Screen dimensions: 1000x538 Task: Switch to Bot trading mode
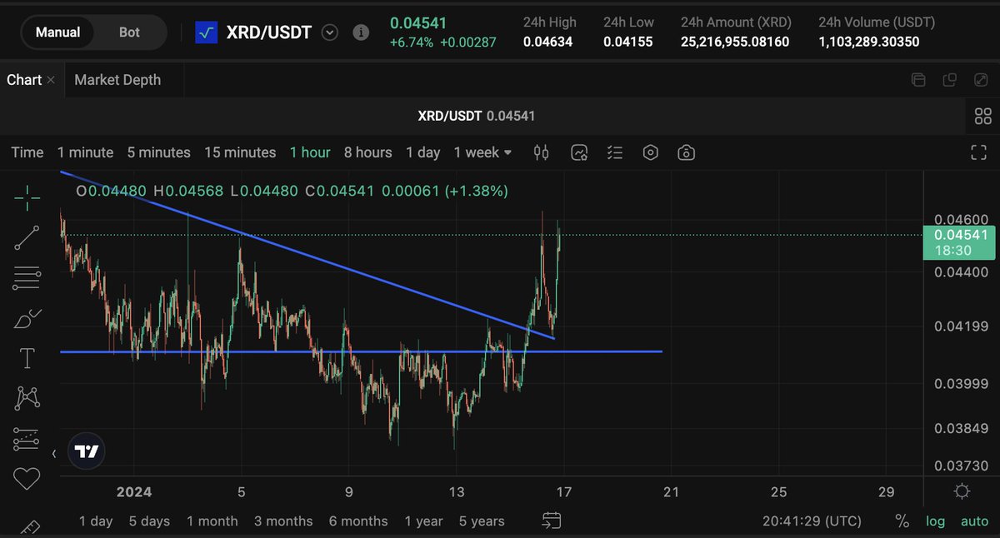click(129, 32)
